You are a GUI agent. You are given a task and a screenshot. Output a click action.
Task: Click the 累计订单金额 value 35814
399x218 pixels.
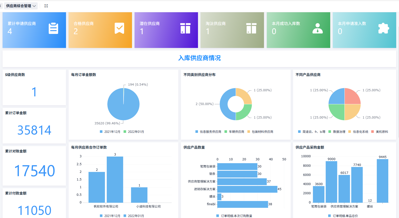34,130
